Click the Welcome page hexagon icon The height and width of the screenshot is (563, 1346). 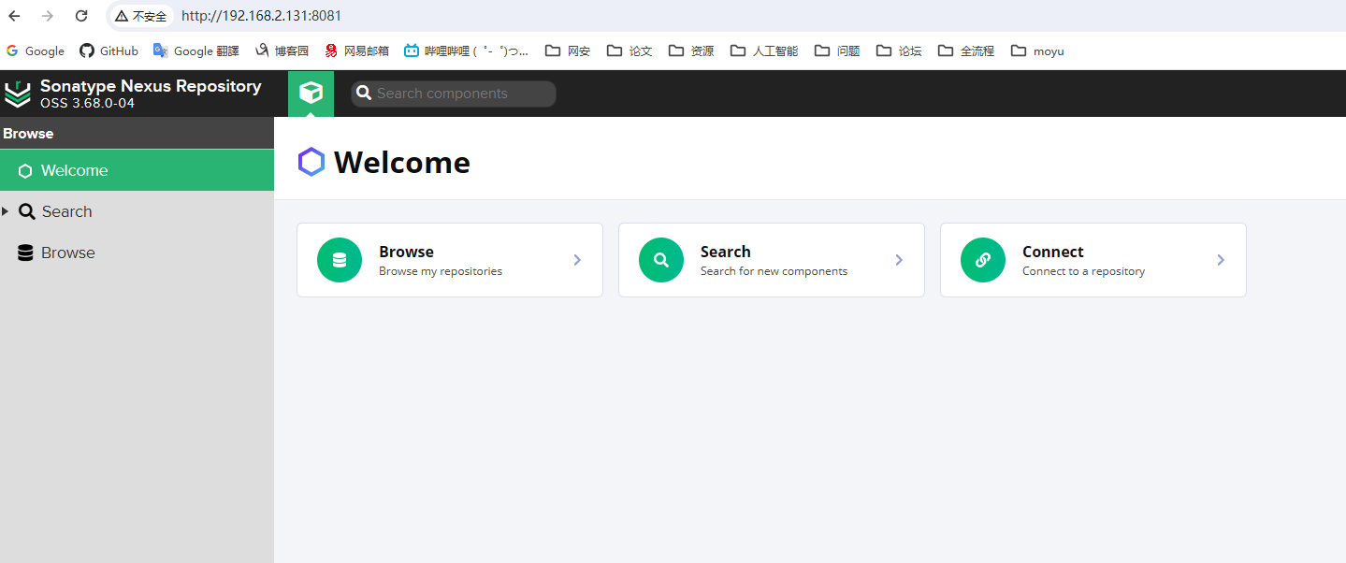point(311,162)
